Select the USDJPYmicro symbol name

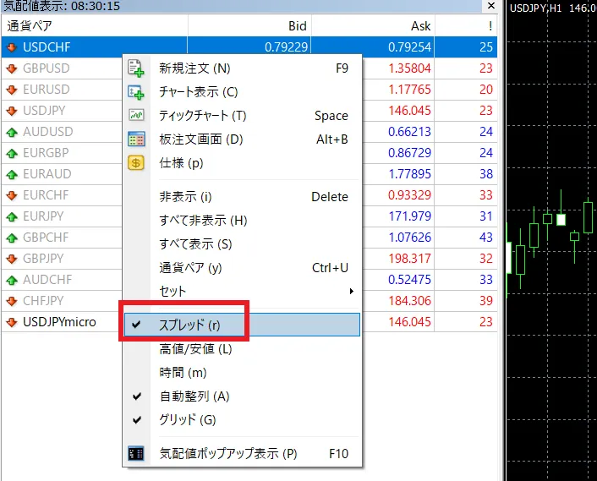point(59,322)
